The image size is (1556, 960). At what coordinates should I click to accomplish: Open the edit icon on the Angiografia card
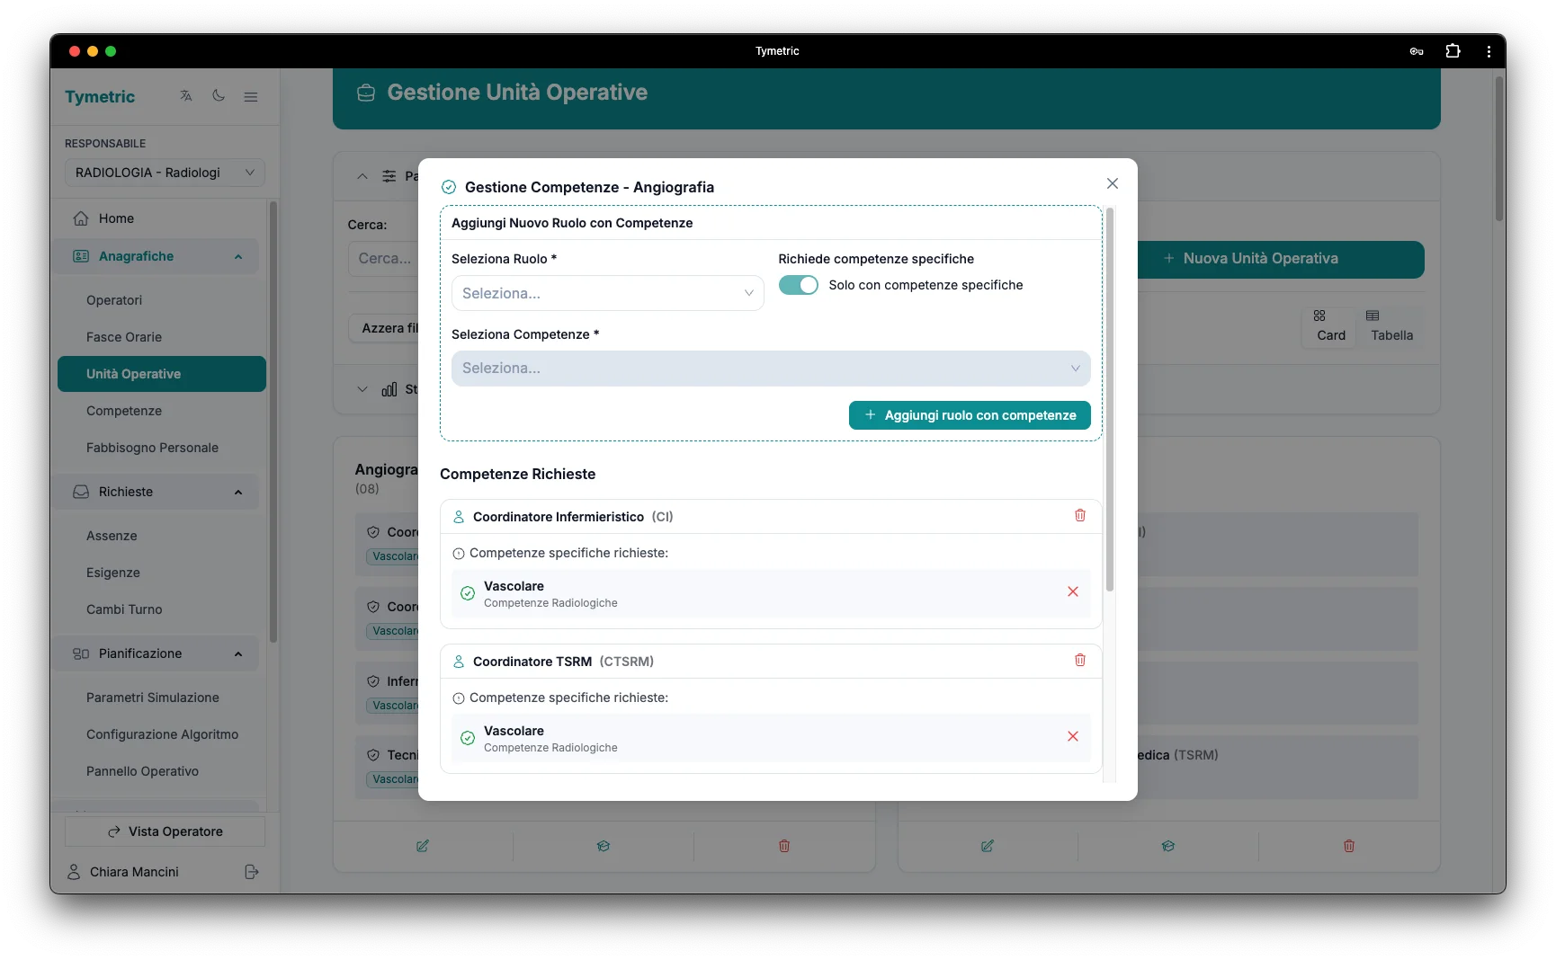pyautogui.click(x=423, y=846)
